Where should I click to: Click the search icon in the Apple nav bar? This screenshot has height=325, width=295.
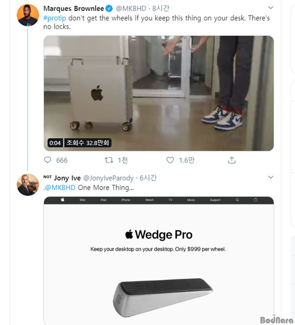click(237, 200)
